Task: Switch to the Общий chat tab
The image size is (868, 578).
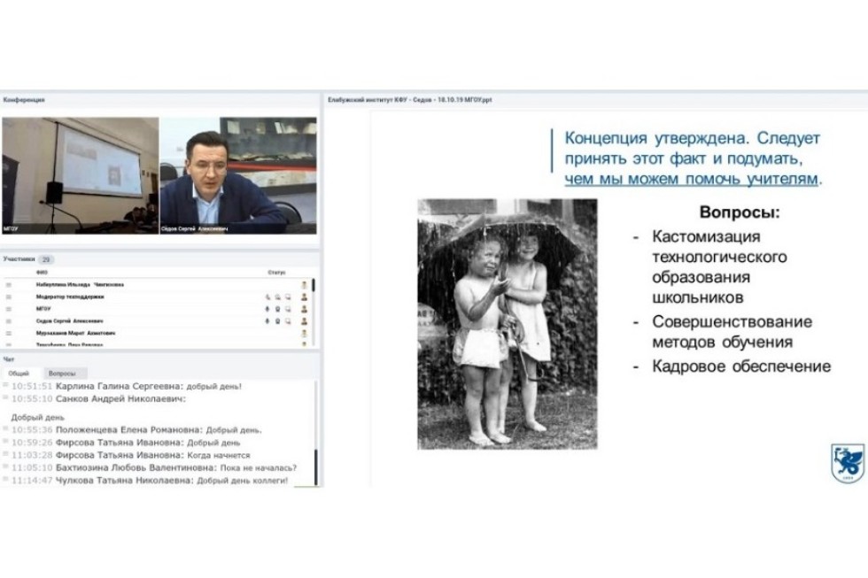Action: coord(19,374)
